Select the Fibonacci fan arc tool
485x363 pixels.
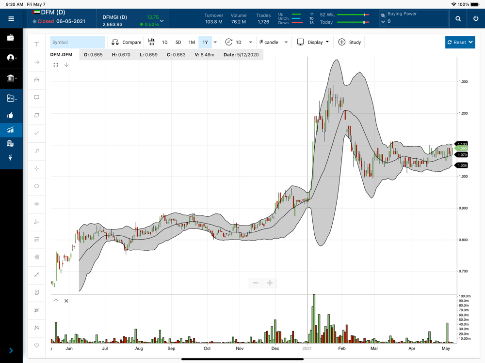click(x=37, y=204)
